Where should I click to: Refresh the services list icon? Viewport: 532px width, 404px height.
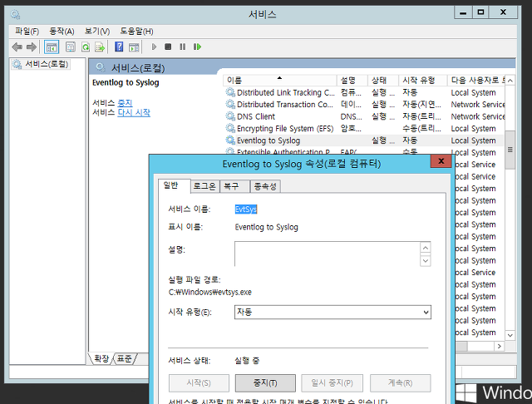(x=86, y=47)
